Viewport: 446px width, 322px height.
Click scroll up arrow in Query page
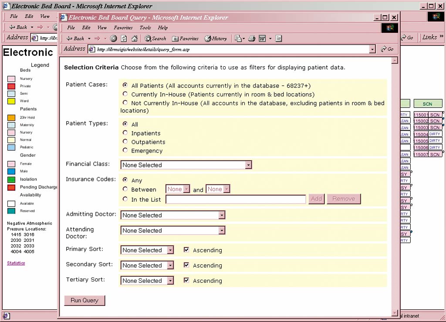pos(395,60)
